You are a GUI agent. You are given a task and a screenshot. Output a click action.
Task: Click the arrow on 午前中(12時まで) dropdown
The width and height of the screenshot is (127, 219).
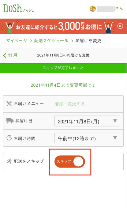pyautogui.click(x=115, y=138)
